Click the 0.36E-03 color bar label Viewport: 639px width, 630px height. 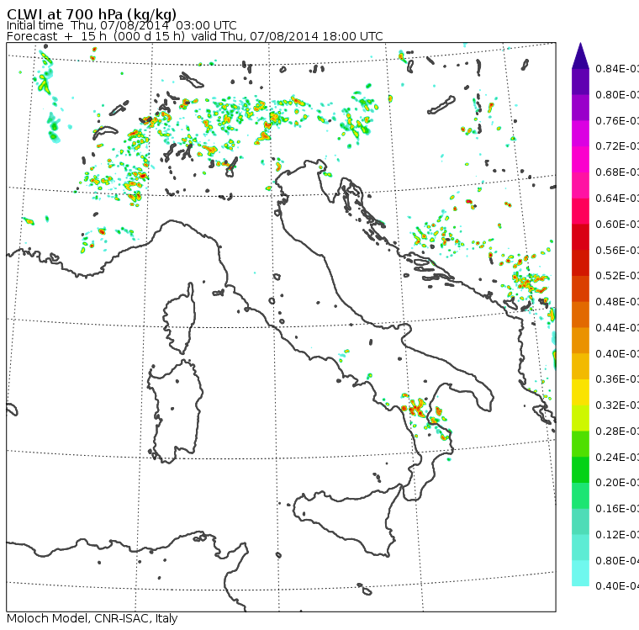click(x=617, y=379)
